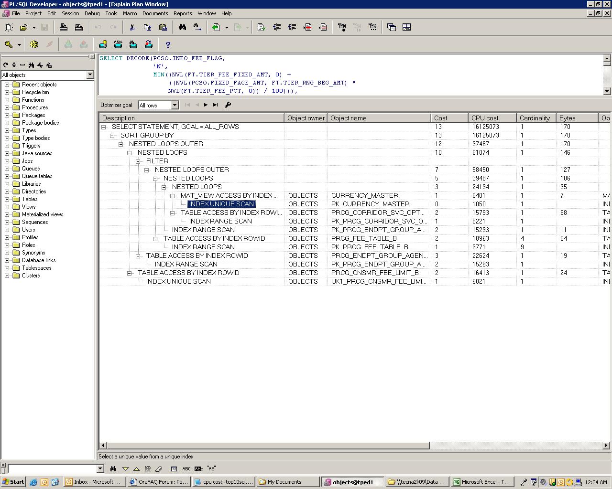Open the Session menu
This screenshot has width=612, height=489.
coord(70,13)
